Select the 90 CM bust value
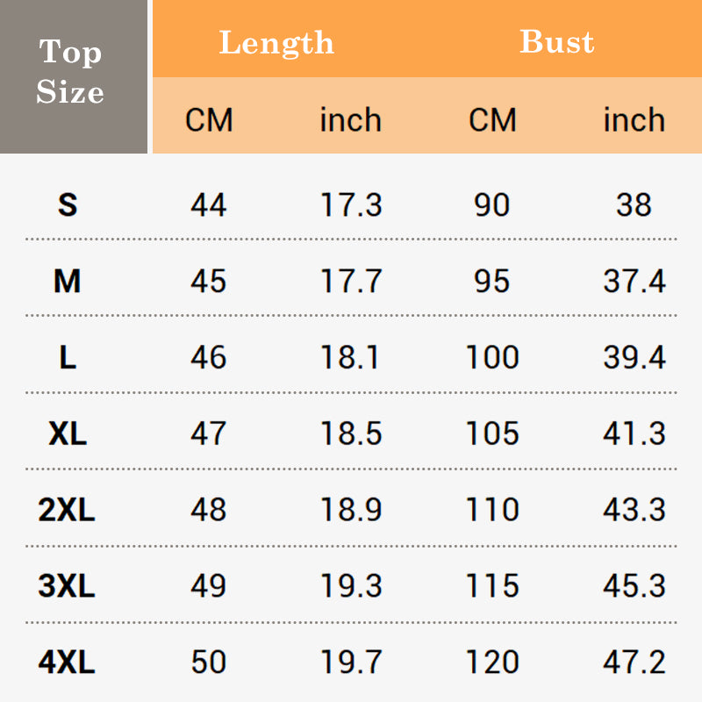The width and height of the screenshot is (702, 702). point(491,204)
